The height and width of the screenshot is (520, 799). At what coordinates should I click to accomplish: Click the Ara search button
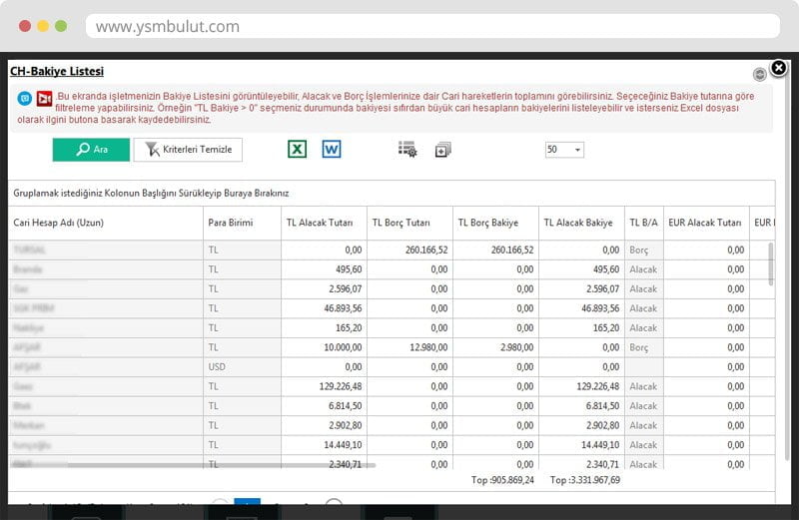tap(92, 150)
